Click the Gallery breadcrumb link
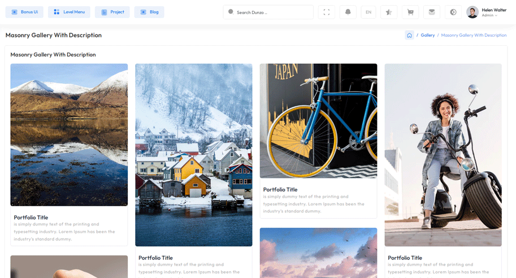The height and width of the screenshot is (278, 516). [x=428, y=35]
